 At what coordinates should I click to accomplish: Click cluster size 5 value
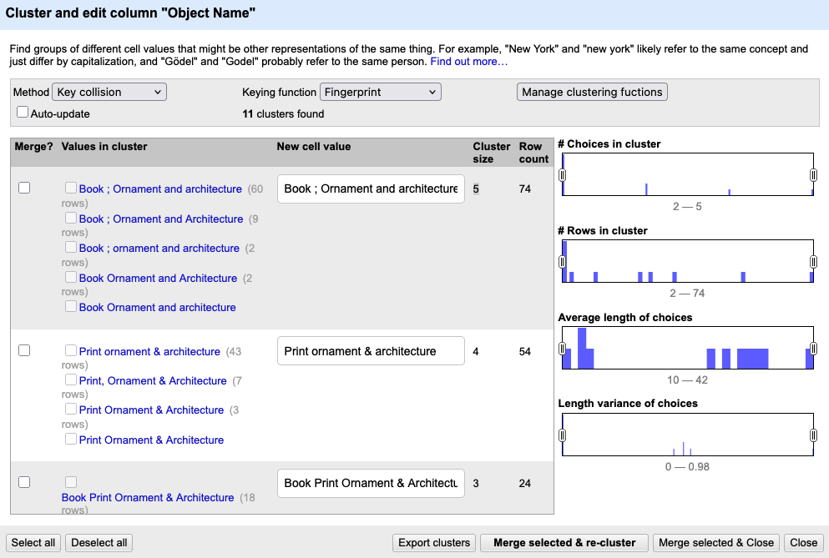coord(476,189)
